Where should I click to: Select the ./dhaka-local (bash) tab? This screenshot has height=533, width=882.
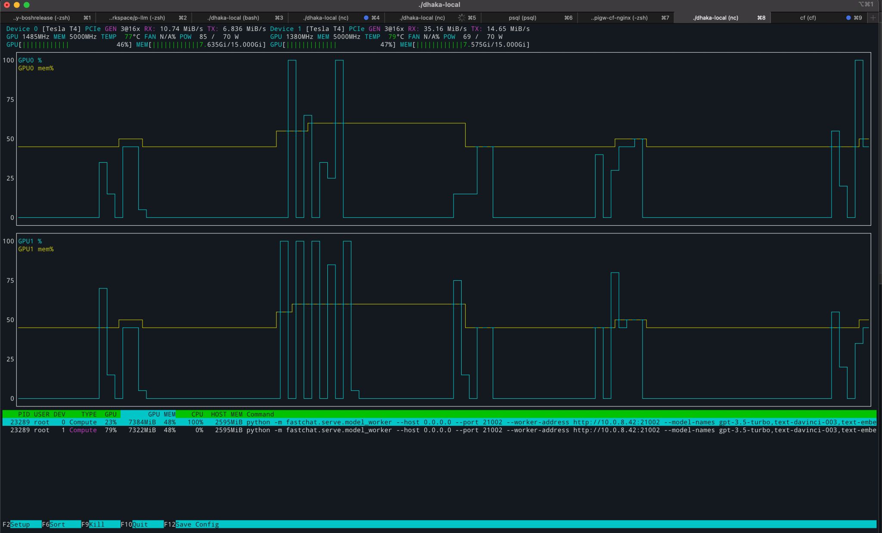[x=240, y=18]
